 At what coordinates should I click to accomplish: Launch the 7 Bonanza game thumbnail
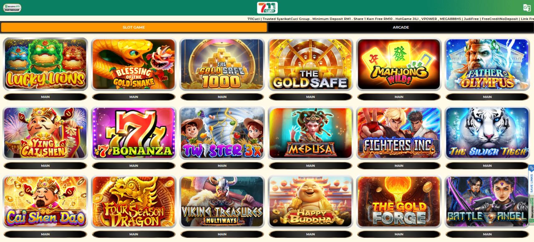[133, 133]
